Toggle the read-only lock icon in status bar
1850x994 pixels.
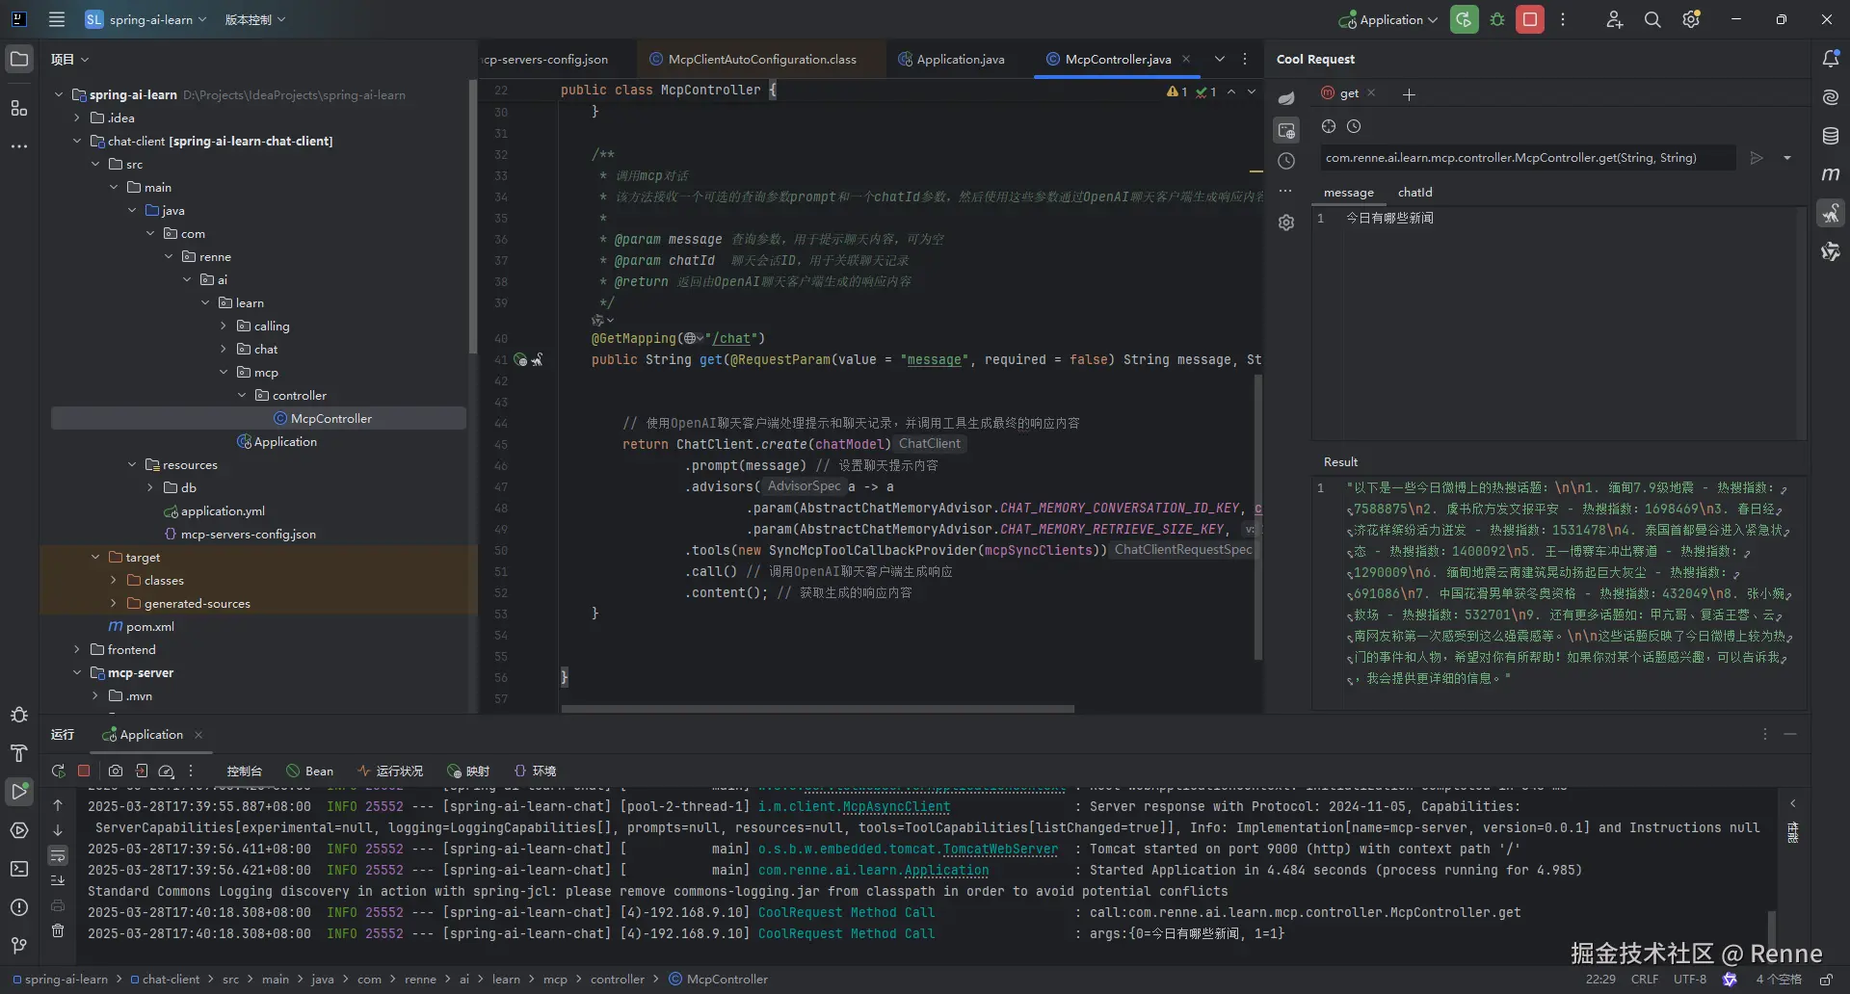1826,979
